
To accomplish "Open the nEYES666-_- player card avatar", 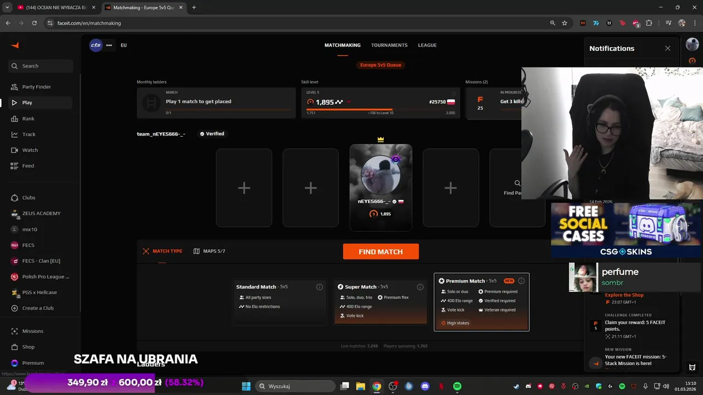I will 381,174.
